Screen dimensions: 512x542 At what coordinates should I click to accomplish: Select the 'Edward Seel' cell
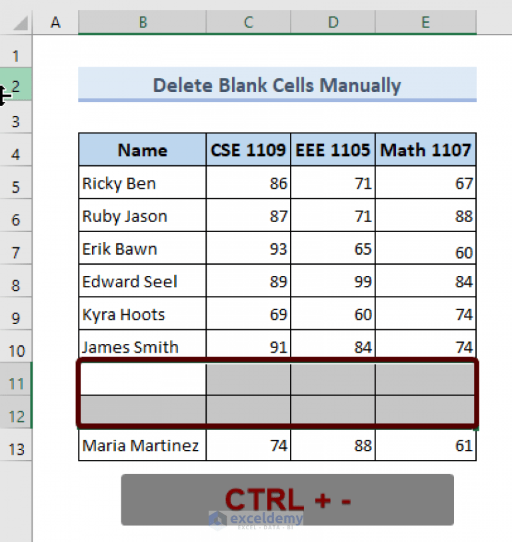[142, 281]
